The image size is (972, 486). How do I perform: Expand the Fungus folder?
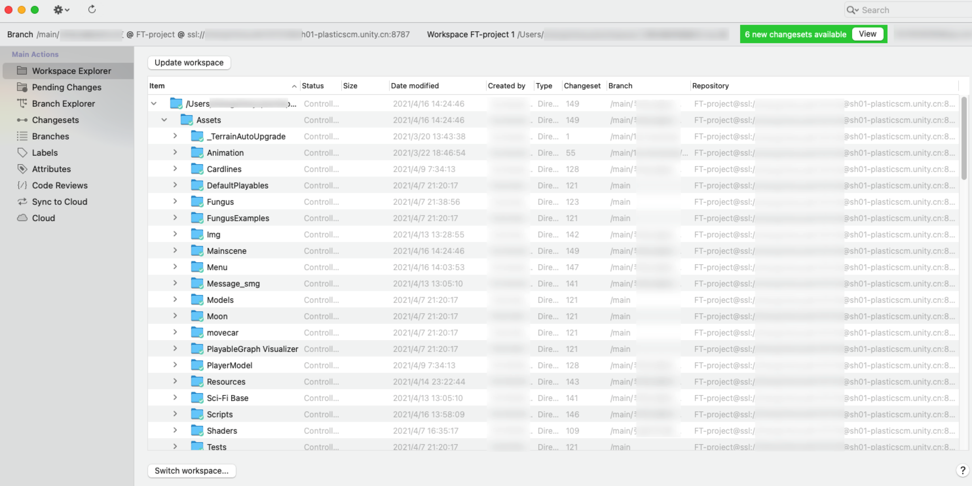[x=175, y=201]
